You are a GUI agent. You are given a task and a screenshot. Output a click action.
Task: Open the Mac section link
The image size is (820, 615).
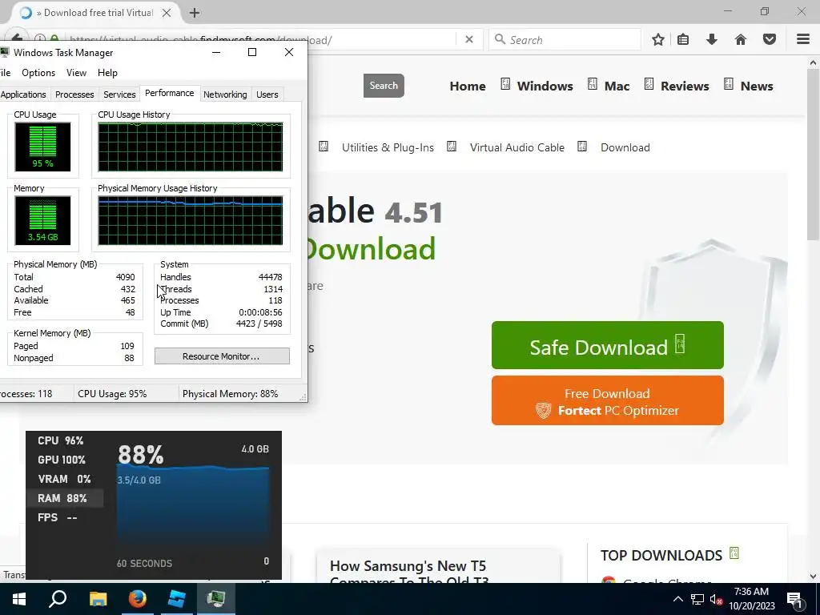click(617, 86)
